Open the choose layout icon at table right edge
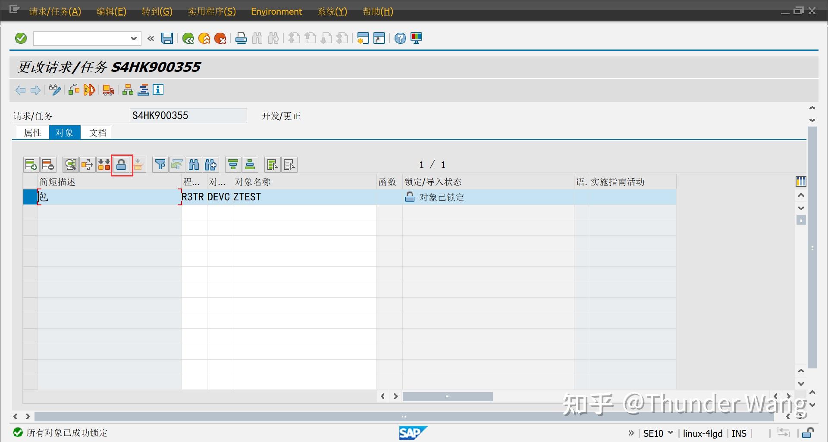 801,181
